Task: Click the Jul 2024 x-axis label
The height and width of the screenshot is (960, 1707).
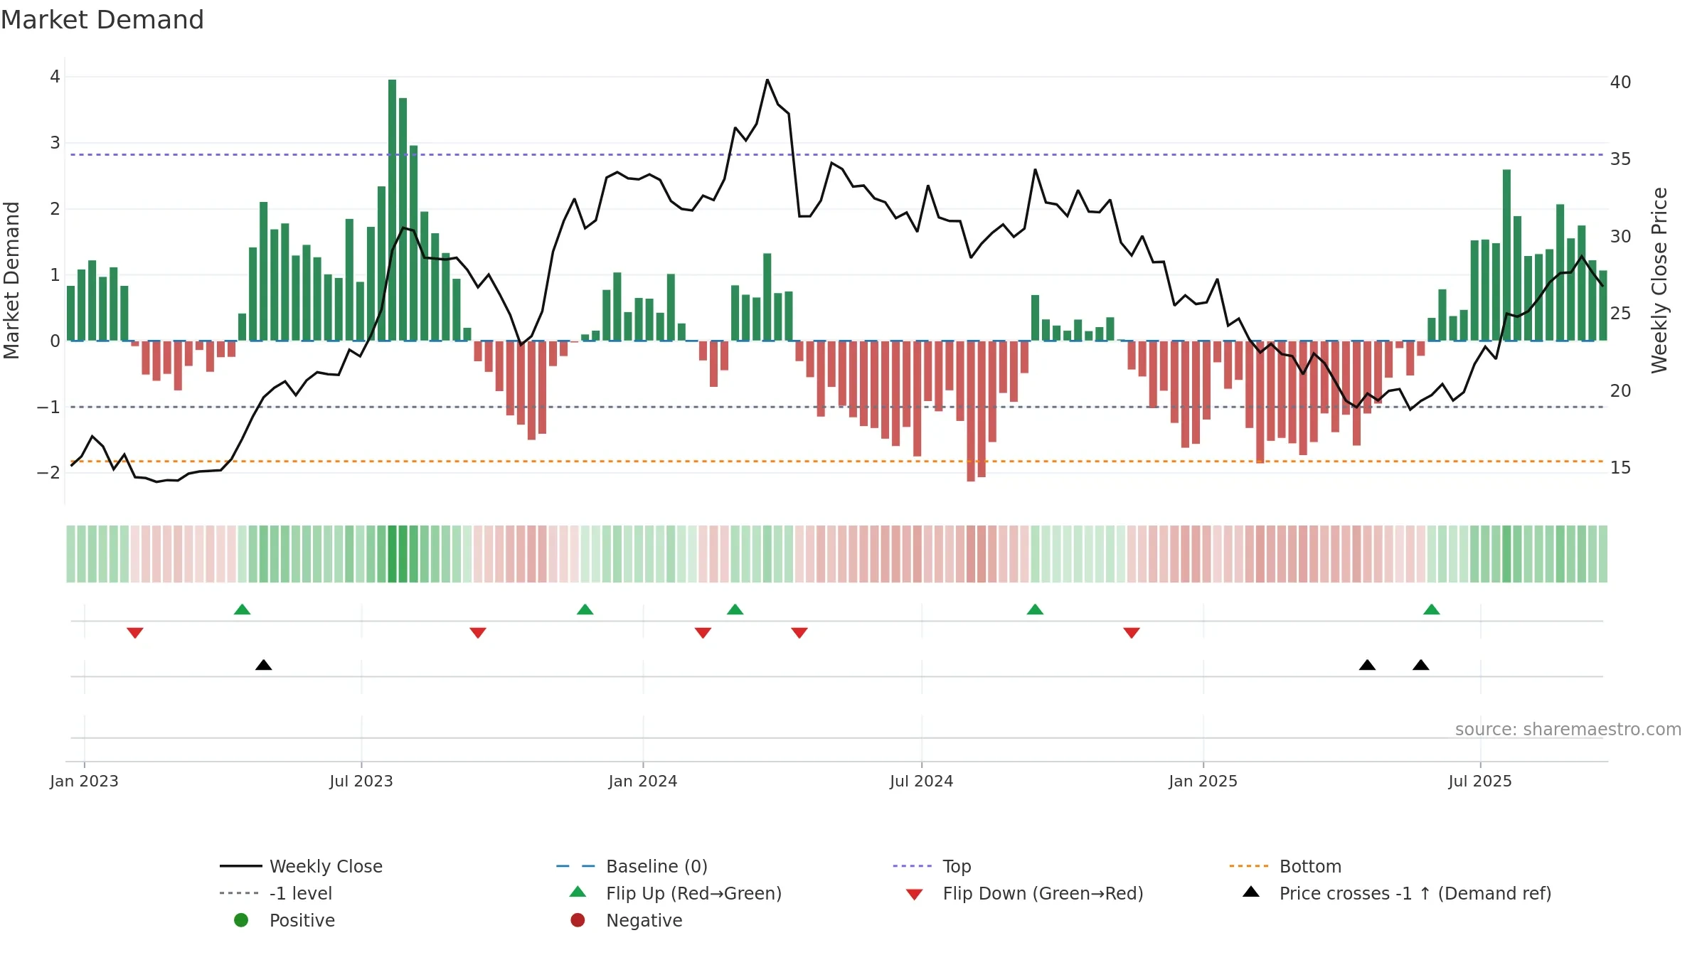Action: (x=922, y=781)
